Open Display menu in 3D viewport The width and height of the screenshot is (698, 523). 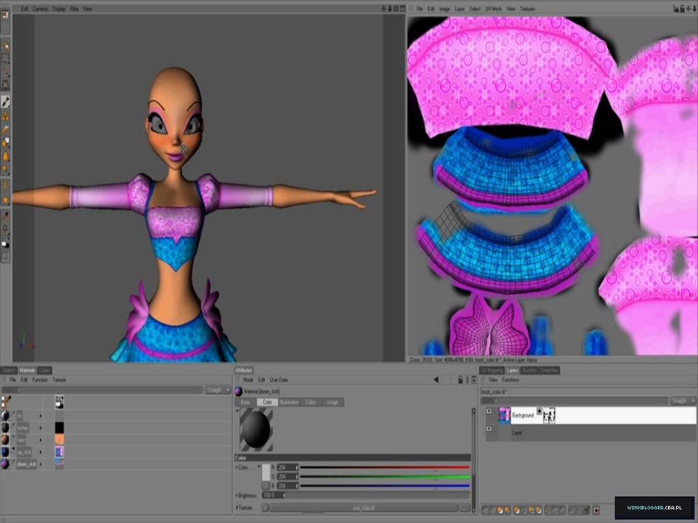[59, 8]
